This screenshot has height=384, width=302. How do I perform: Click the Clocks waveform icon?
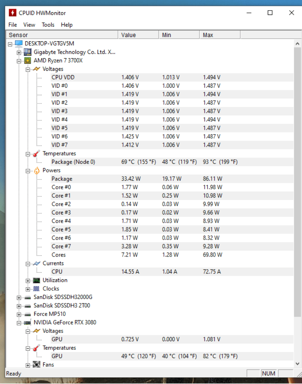pos(37,289)
